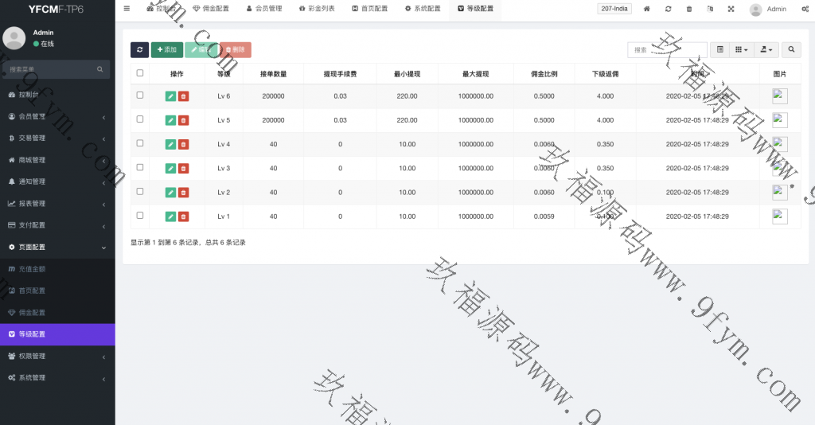Tick the checkbox for the Lv 4 row
This screenshot has height=425, width=815.
click(x=140, y=143)
